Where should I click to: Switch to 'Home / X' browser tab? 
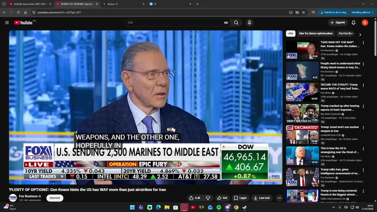point(124,4)
